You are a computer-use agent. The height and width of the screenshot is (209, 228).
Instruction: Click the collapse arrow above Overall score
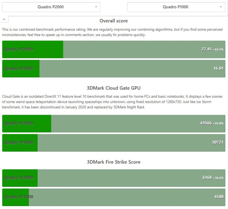[4, 19]
